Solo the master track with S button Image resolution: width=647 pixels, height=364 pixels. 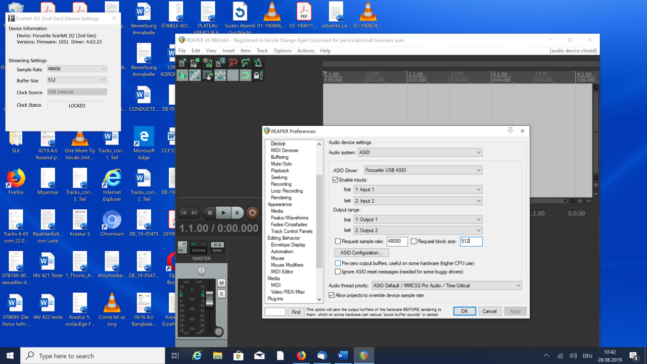221,294
